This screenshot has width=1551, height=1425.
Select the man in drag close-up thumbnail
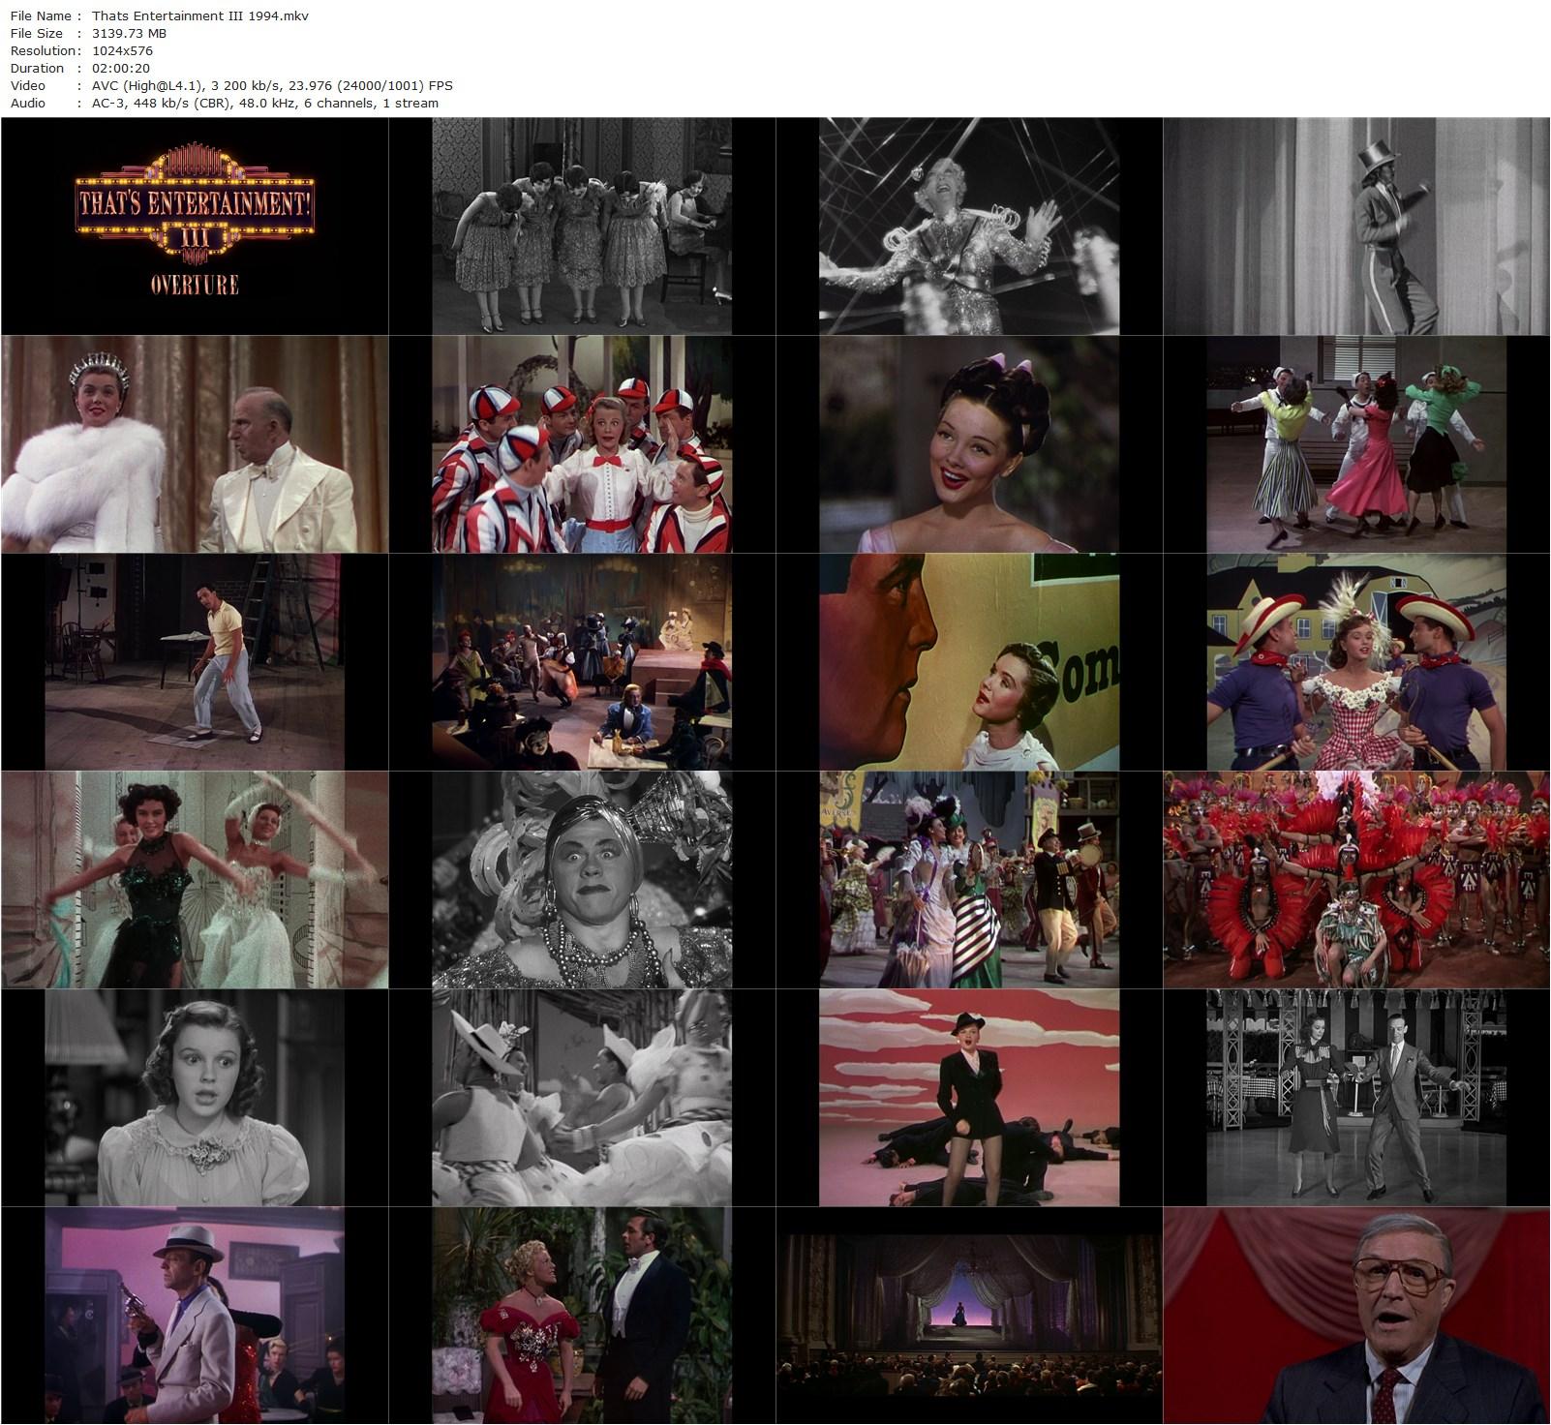click(581, 876)
